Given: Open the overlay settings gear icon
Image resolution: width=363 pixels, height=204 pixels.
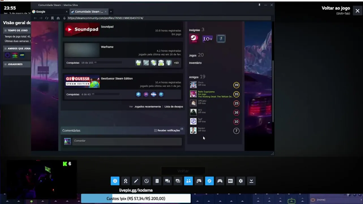Looking at the screenshot, I should click(x=241, y=181).
